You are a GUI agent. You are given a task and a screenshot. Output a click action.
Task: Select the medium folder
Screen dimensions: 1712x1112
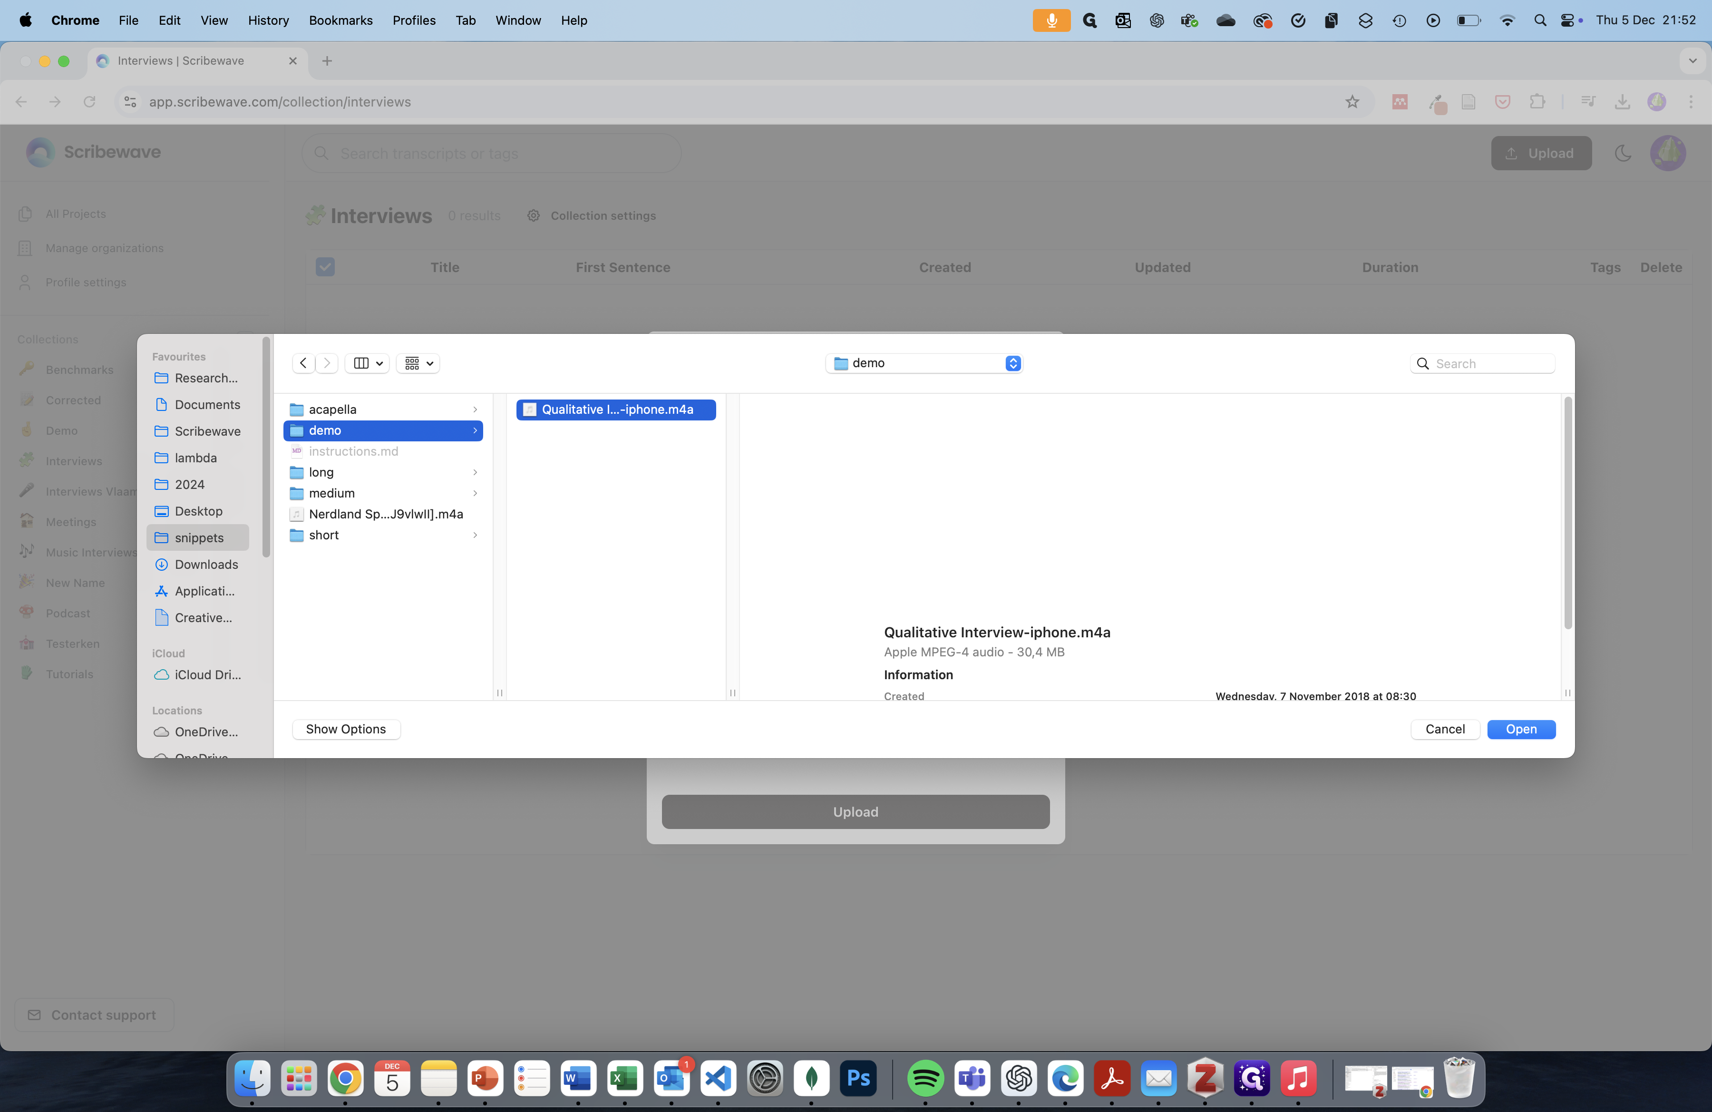coord(383,493)
